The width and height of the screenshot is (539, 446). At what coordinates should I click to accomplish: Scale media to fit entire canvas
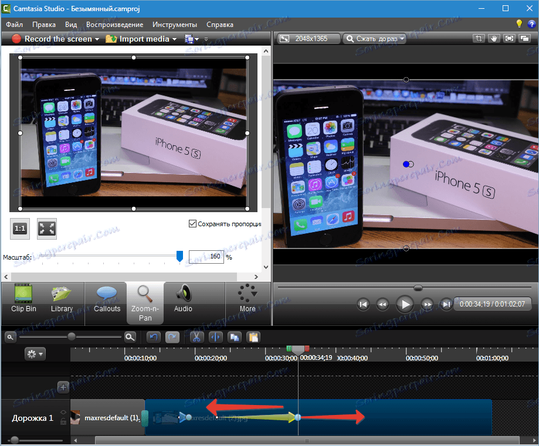point(47,229)
